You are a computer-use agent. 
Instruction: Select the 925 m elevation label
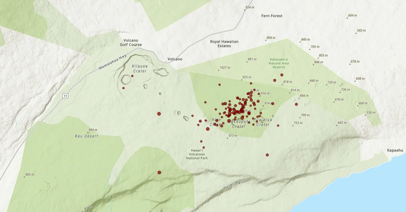pyautogui.click(x=247, y=77)
